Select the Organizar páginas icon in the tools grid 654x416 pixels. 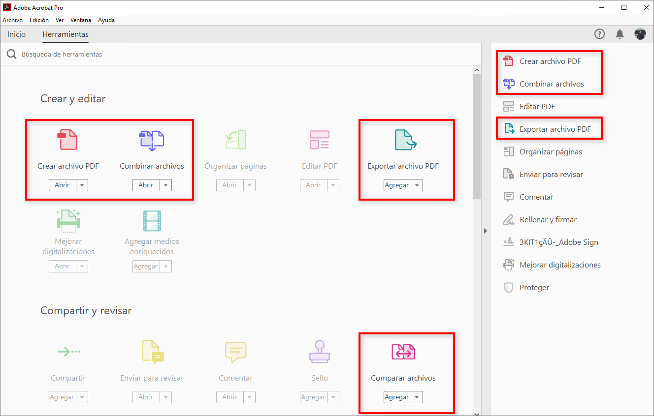coord(235,140)
